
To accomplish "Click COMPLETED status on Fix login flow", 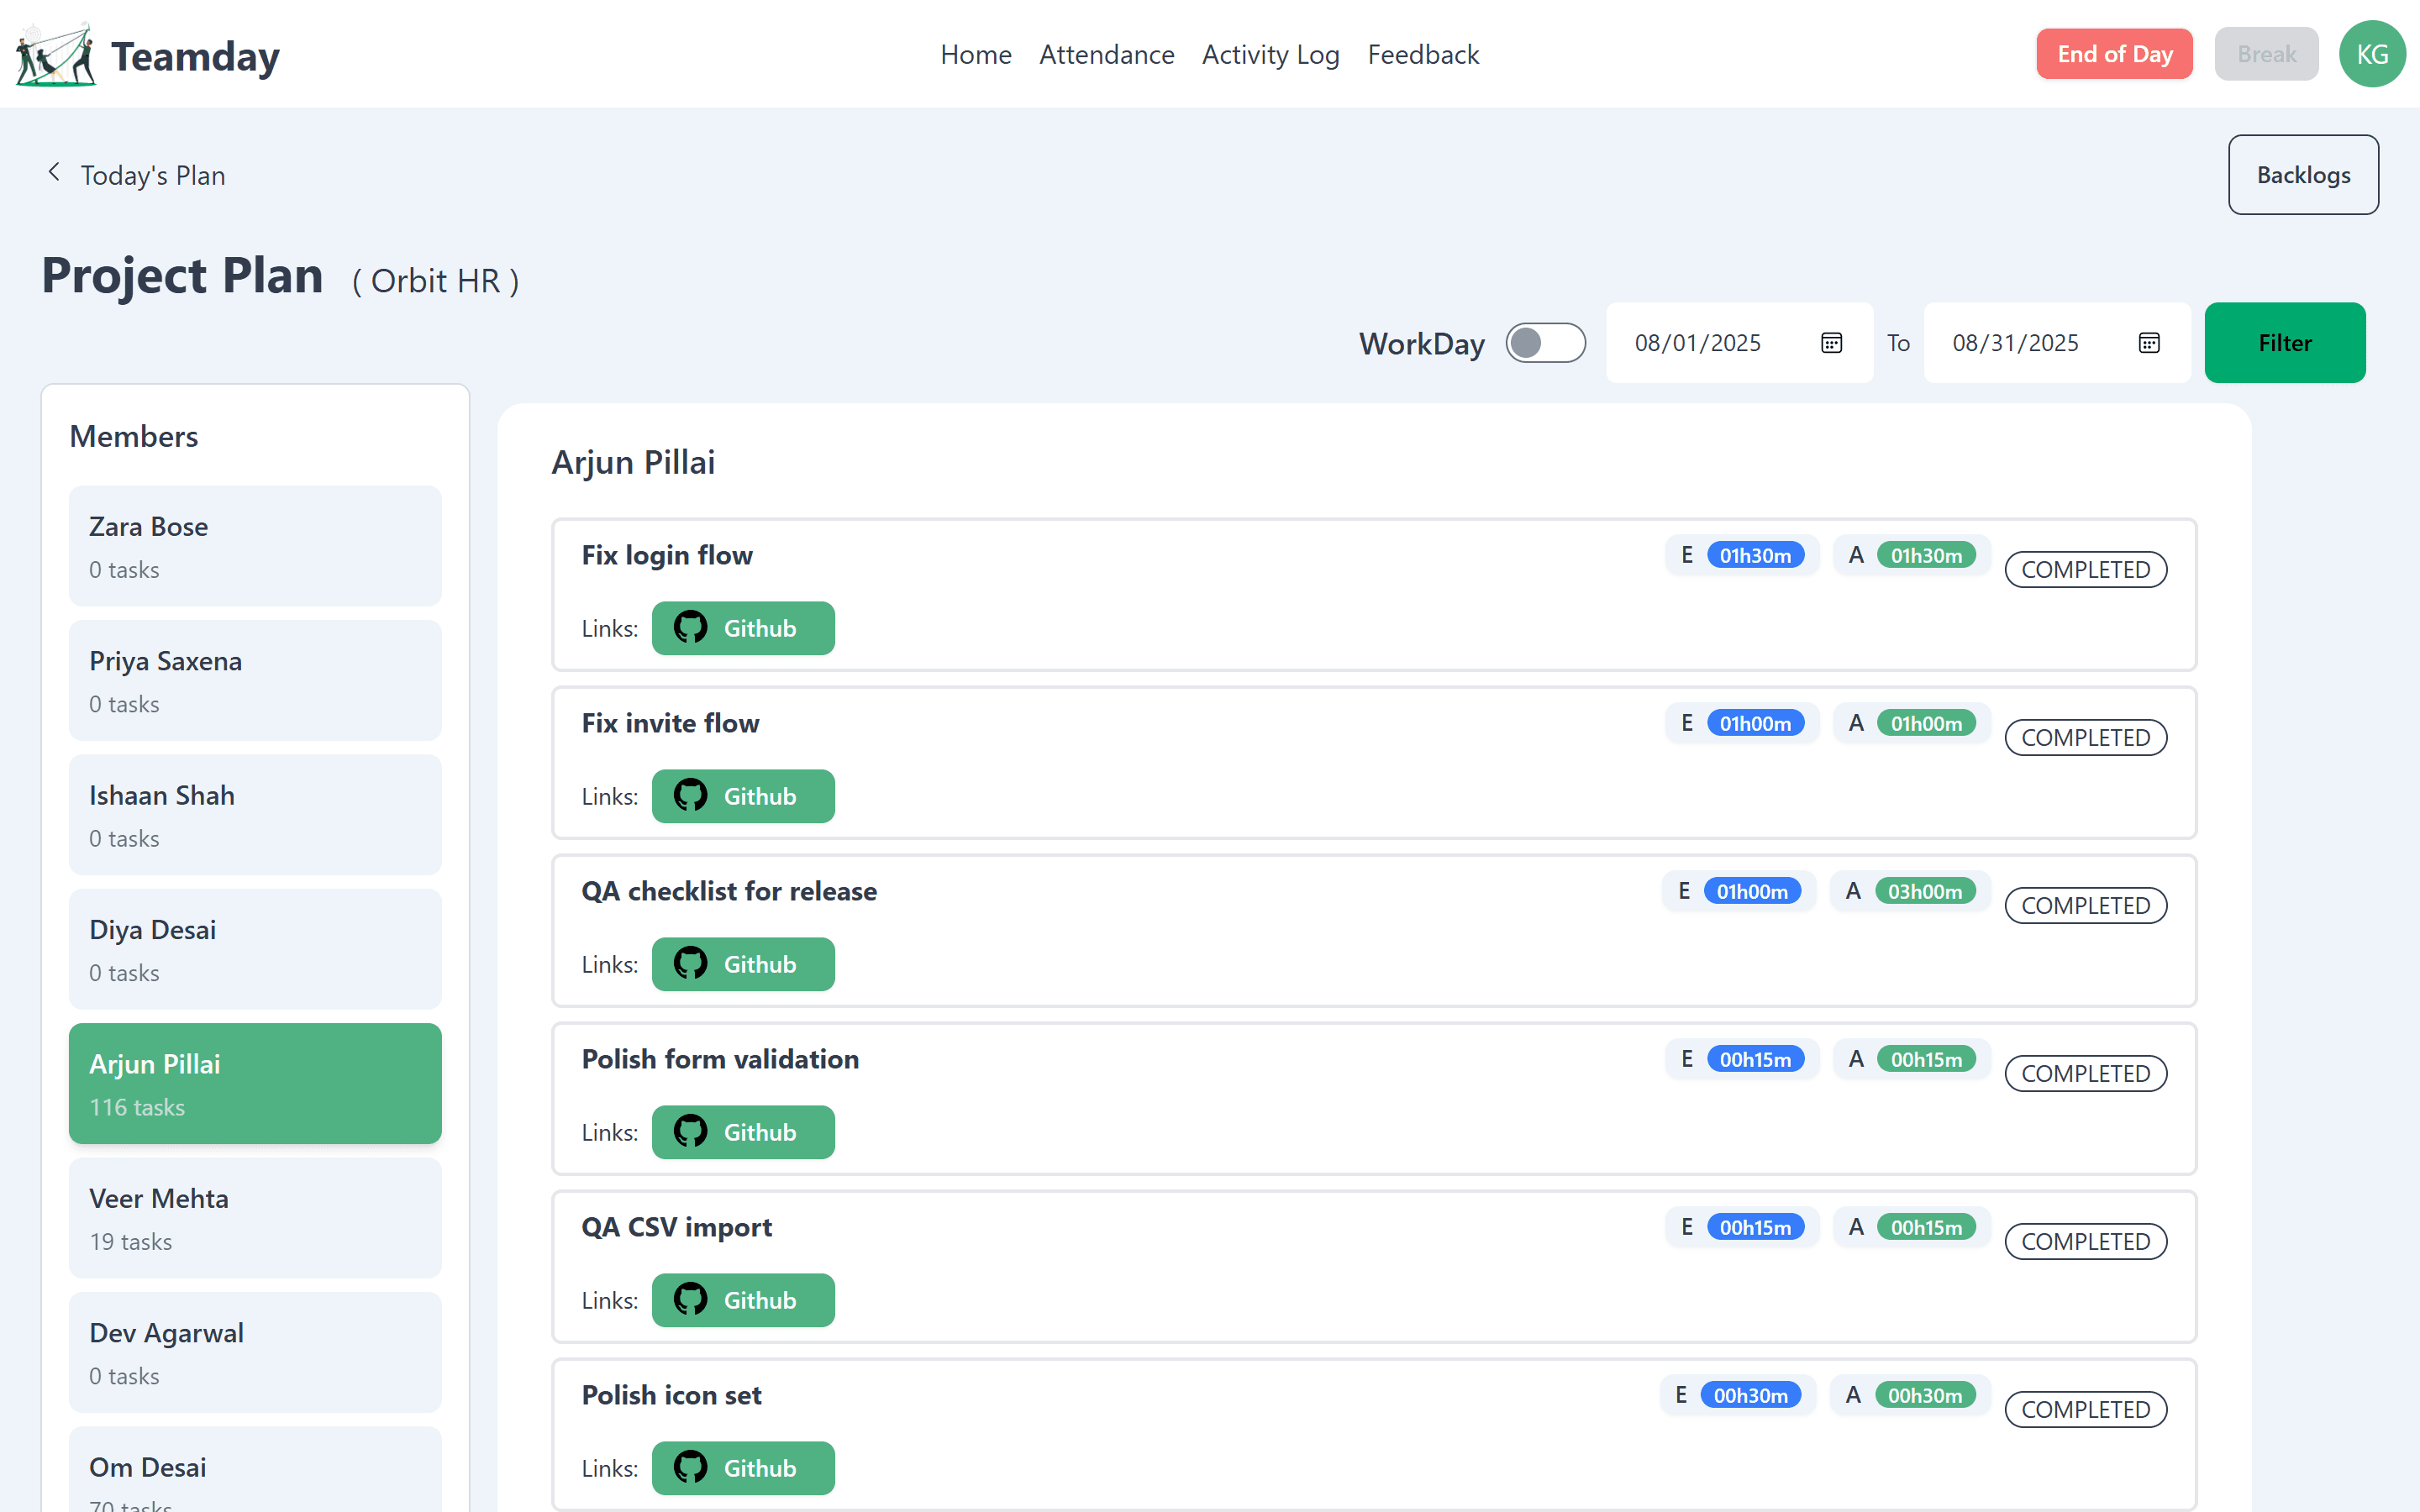I will point(2085,570).
